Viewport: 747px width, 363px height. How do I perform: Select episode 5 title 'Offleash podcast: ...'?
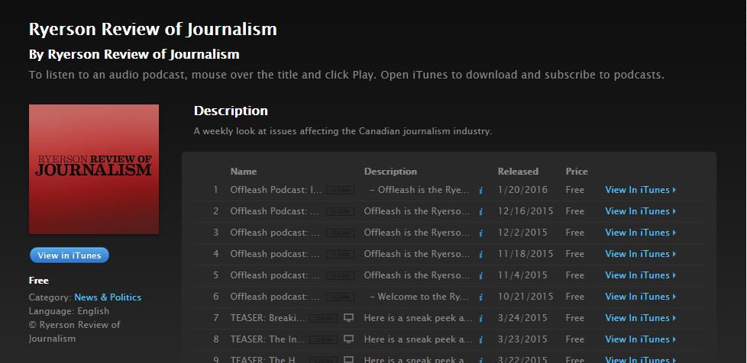coord(274,275)
